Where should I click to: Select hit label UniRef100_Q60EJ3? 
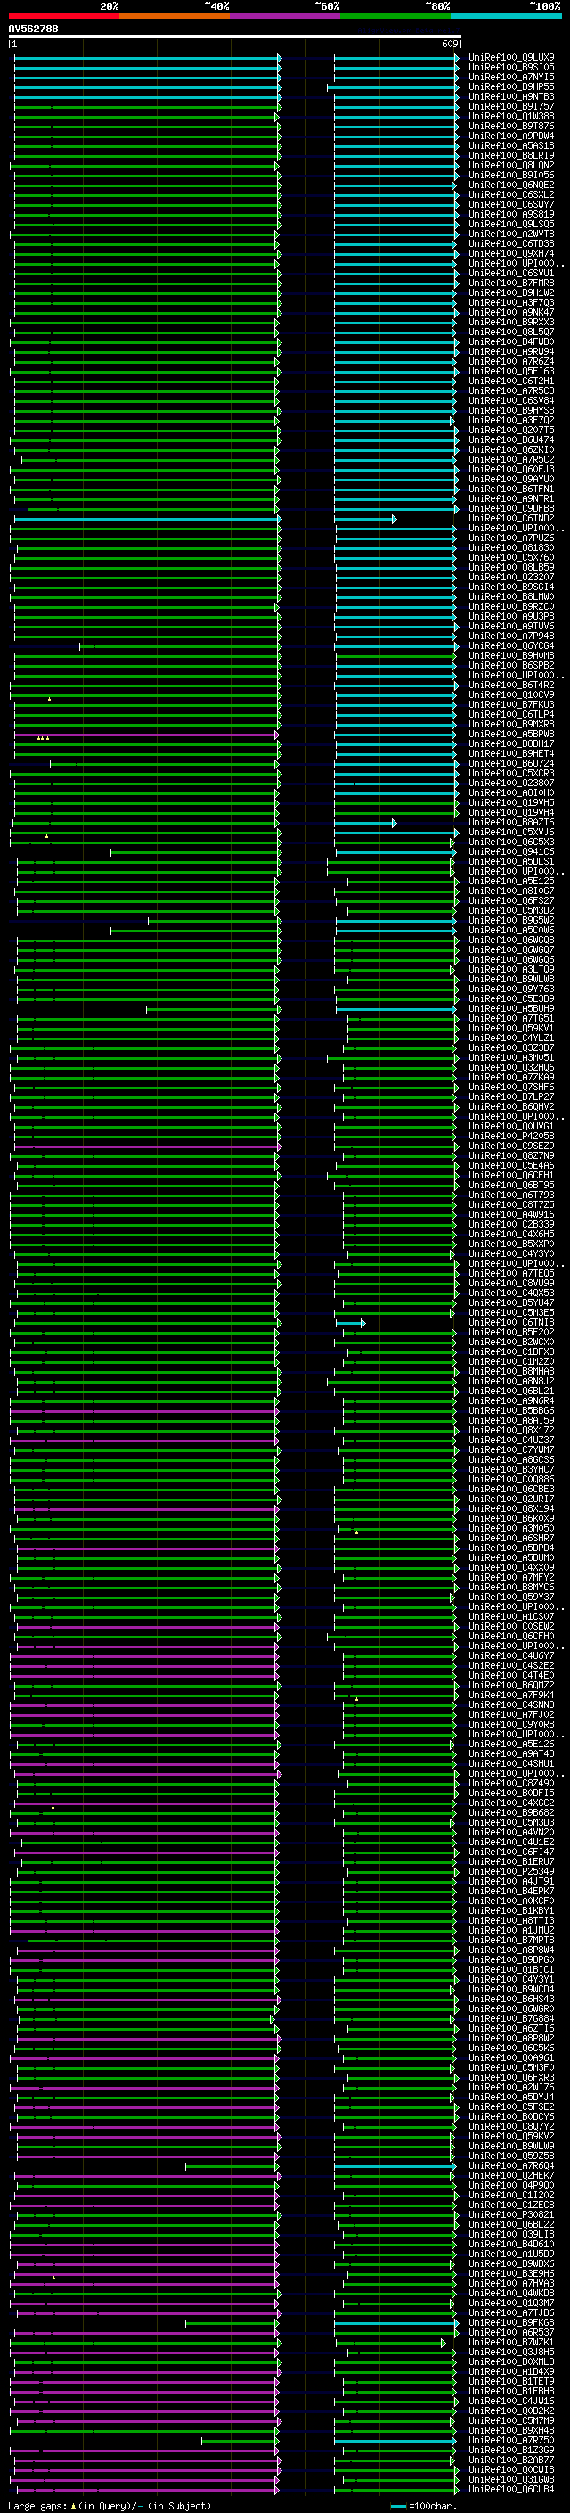click(511, 469)
